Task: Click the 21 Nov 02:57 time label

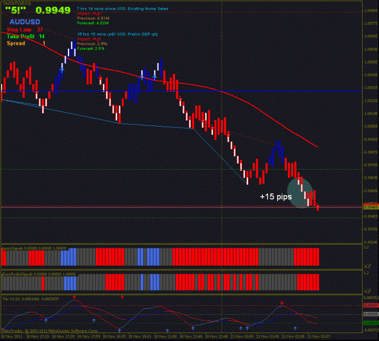Action: tap(318, 336)
